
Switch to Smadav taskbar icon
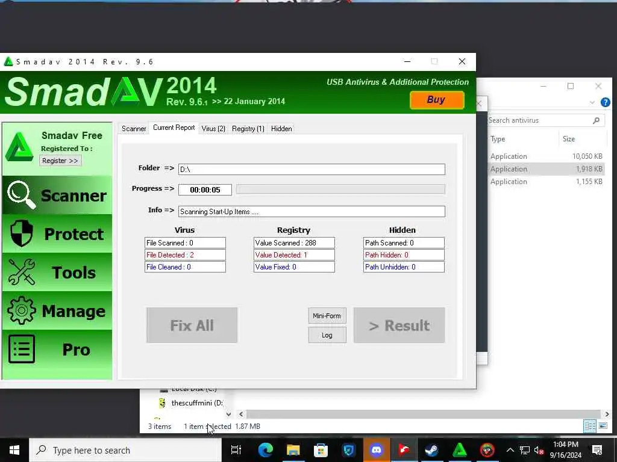click(459, 450)
